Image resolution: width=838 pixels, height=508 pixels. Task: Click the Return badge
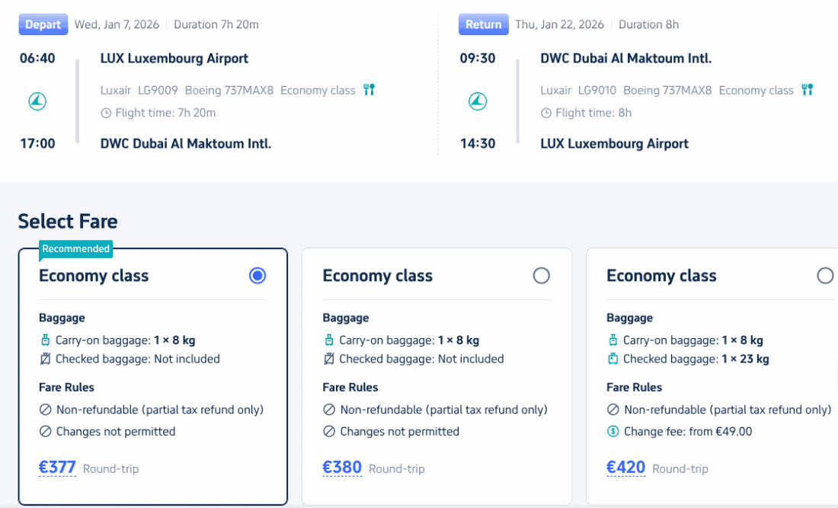(x=483, y=24)
